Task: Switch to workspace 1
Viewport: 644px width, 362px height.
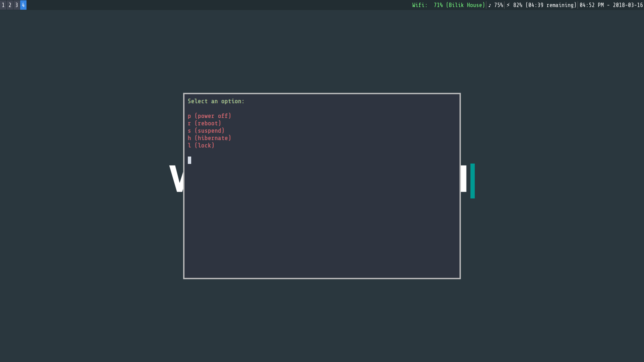Action: [x=3, y=5]
